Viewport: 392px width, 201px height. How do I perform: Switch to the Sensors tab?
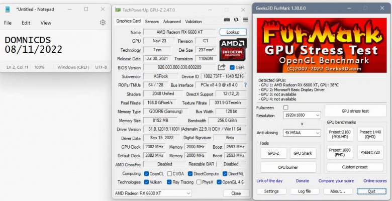point(152,22)
